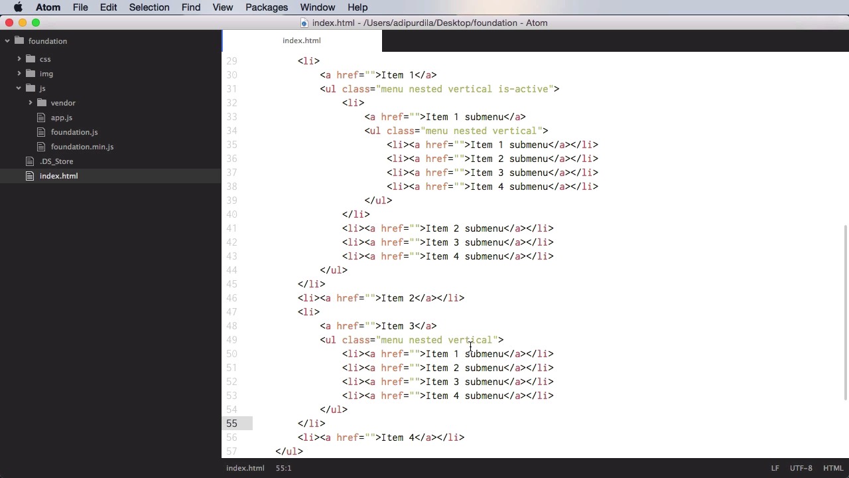Place cursor in "menu nested vertical is-active" class
Viewport: 849px width, 478px height.
(464, 89)
